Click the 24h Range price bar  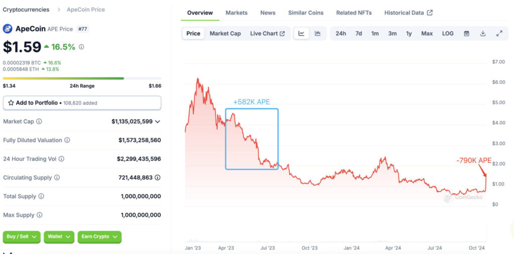82,78
